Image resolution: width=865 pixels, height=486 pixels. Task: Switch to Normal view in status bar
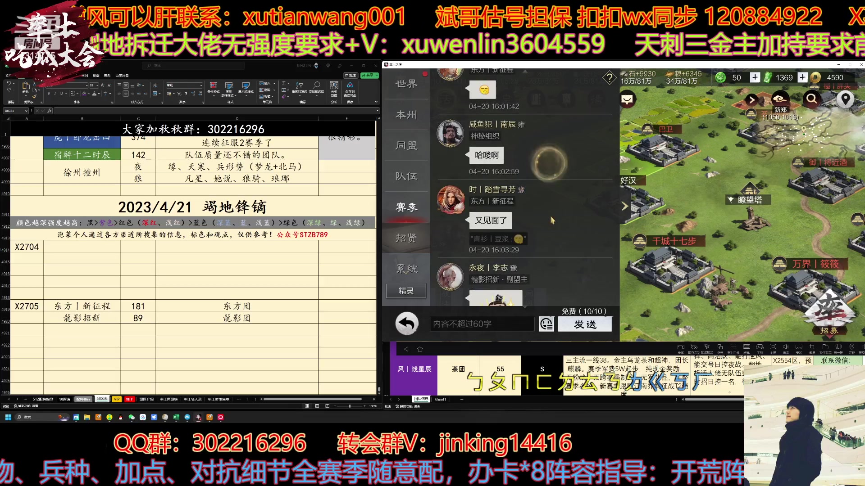(307, 406)
